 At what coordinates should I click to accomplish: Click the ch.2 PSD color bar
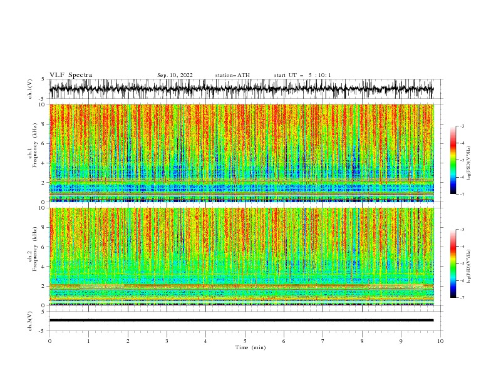(x=453, y=263)
